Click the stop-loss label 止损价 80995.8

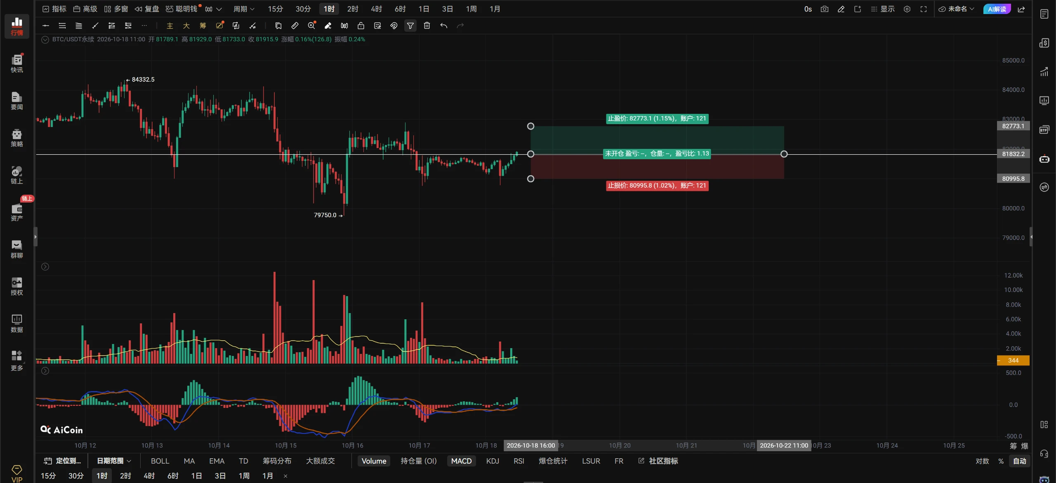(x=658, y=186)
